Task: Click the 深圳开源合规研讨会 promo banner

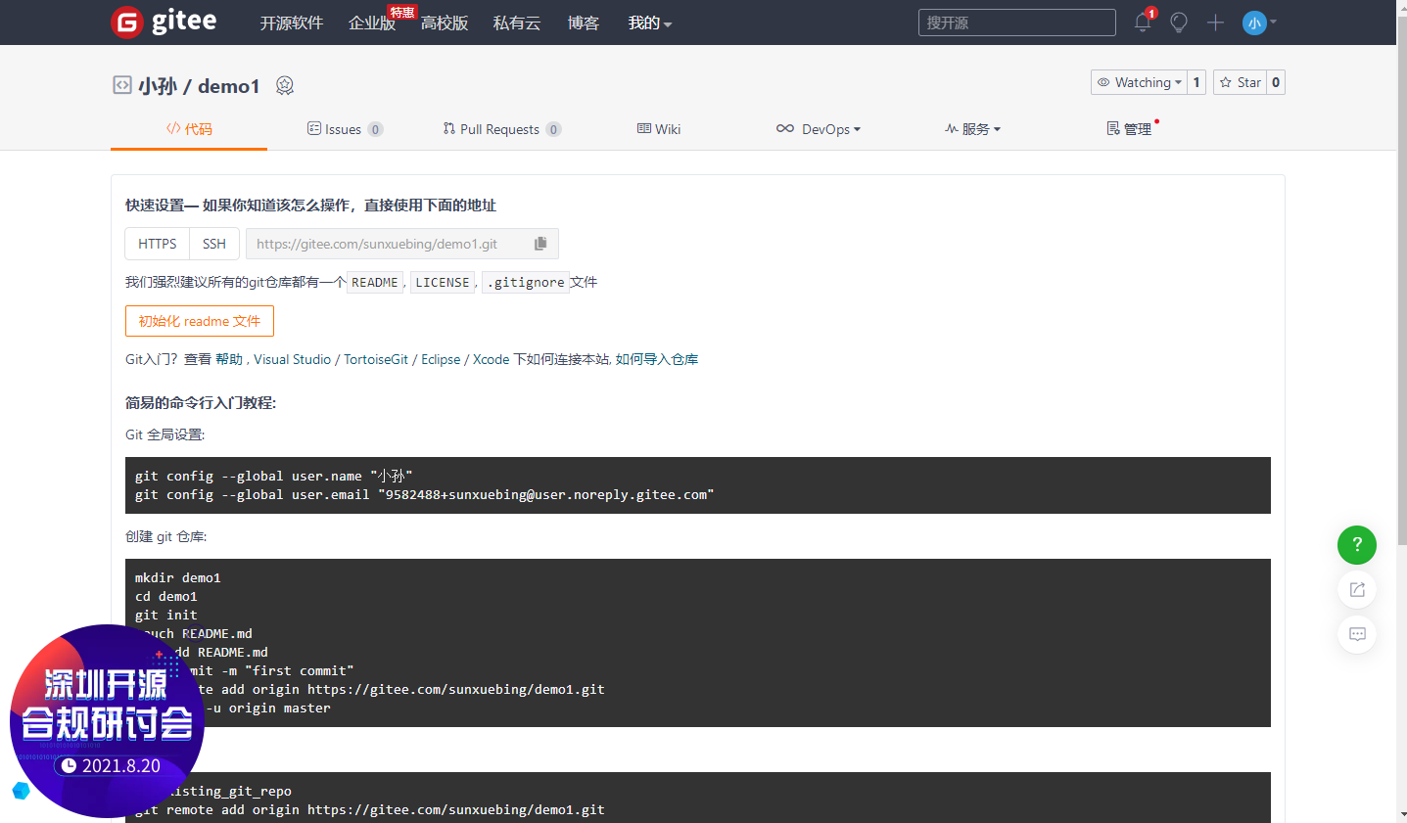Action: pyautogui.click(x=107, y=721)
